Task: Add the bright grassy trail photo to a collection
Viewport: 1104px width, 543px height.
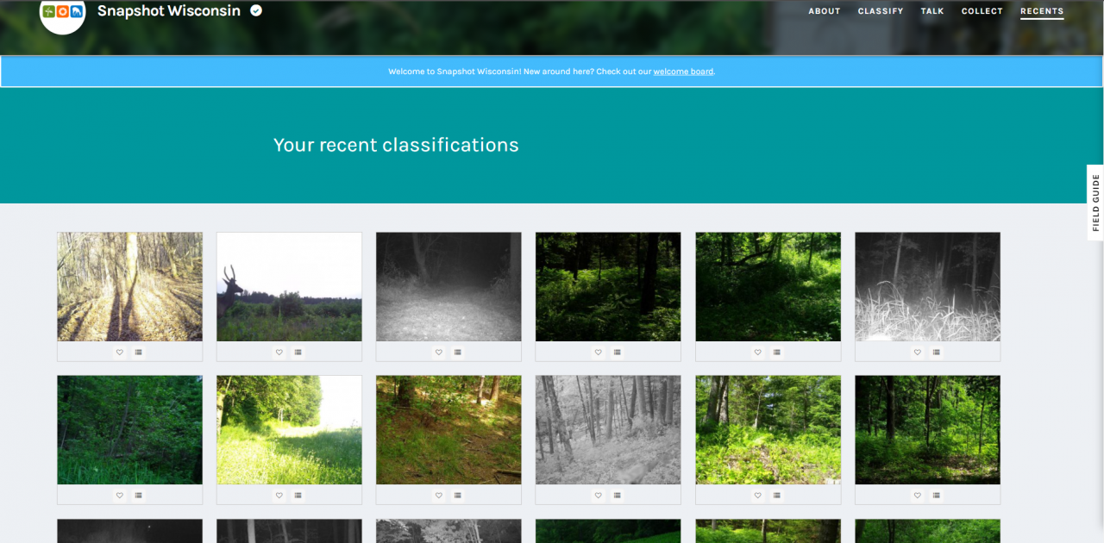Action: pos(298,496)
